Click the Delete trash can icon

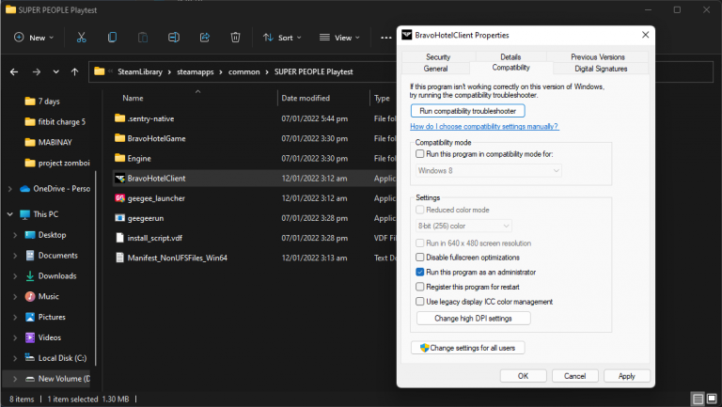click(x=235, y=38)
